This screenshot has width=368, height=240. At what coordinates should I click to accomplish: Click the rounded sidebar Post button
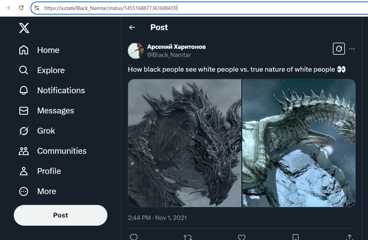pyautogui.click(x=61, y=215)
